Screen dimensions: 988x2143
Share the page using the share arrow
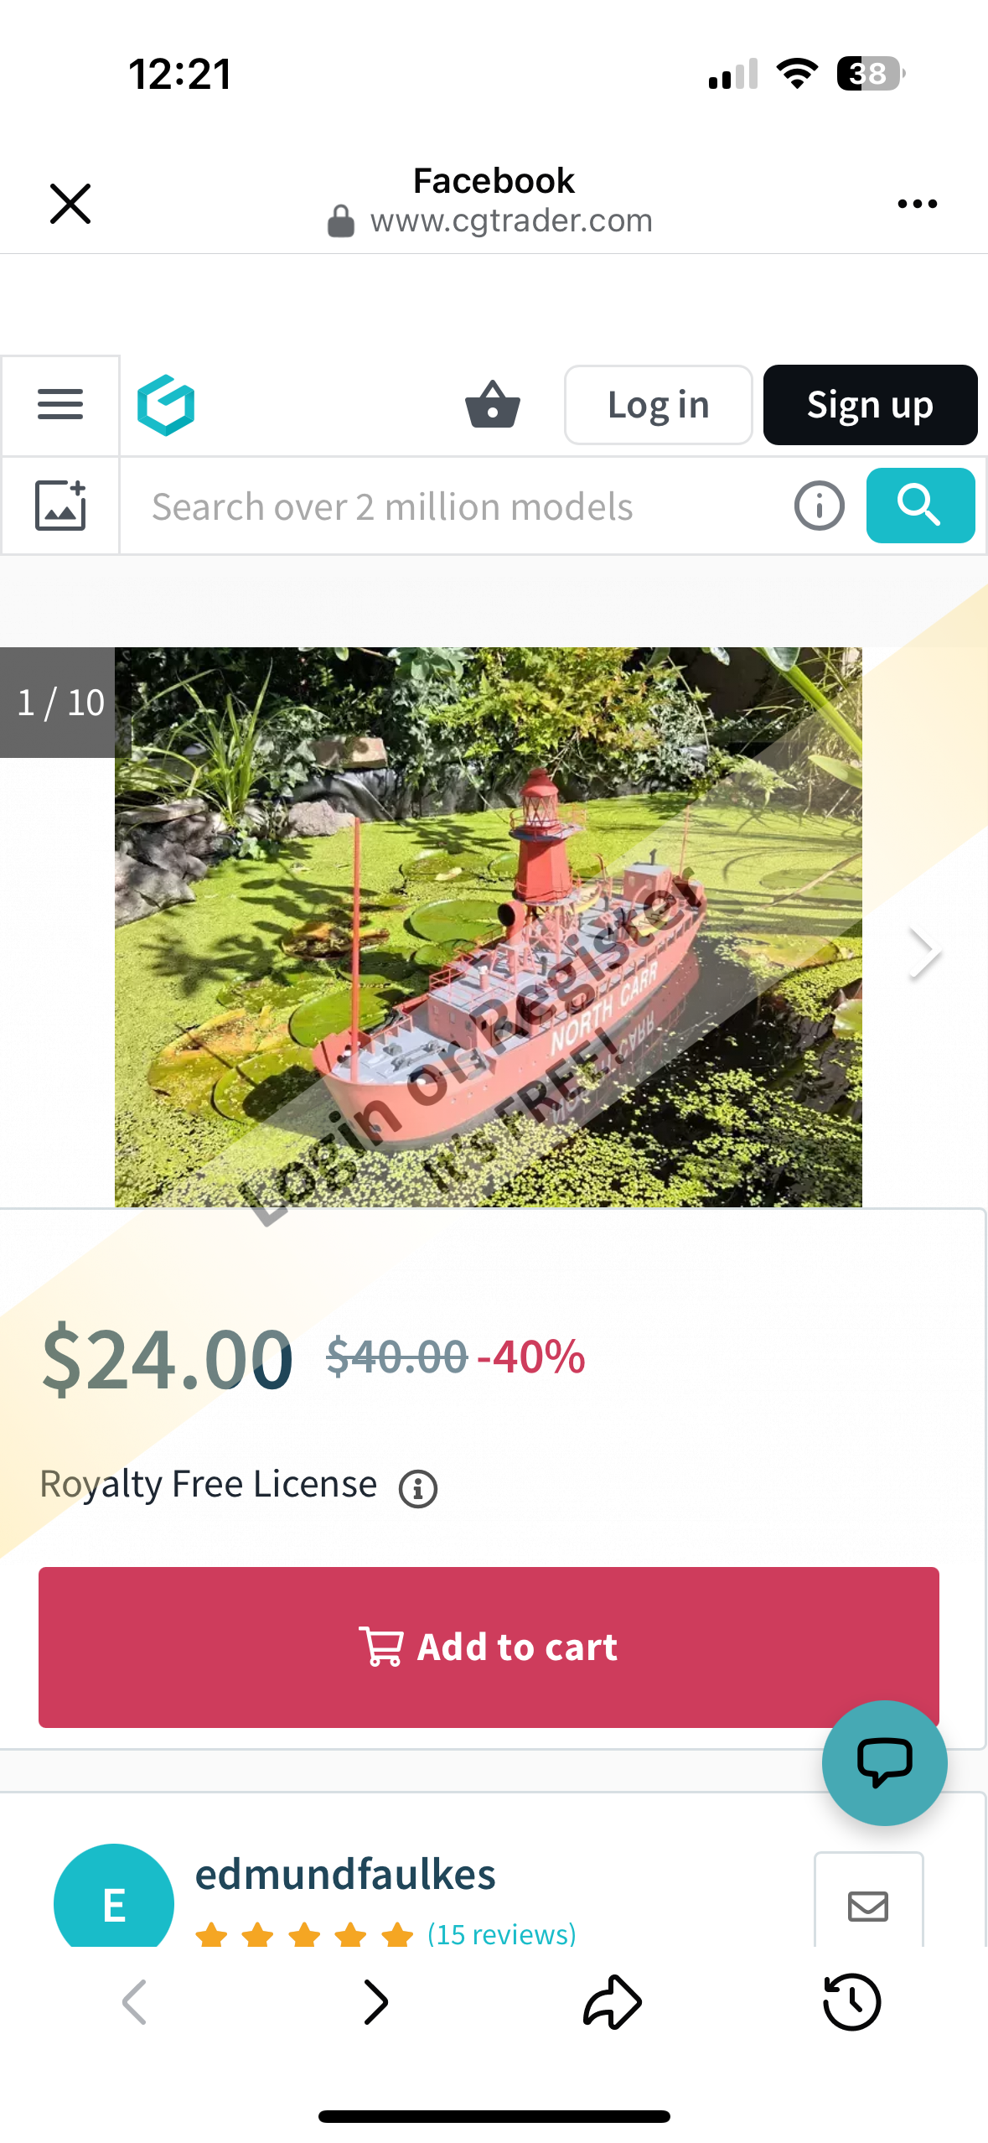tap(613, 2002)
